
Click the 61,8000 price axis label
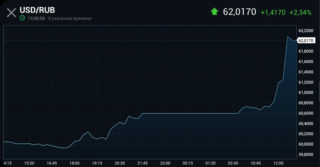(306, 51)
